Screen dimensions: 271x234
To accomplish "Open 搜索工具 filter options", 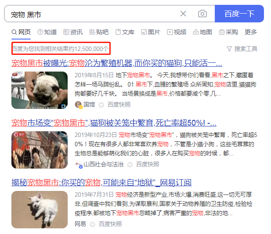I will pos(242,49).
